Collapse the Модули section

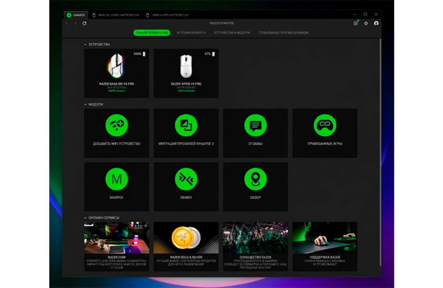tap(85, 105)
